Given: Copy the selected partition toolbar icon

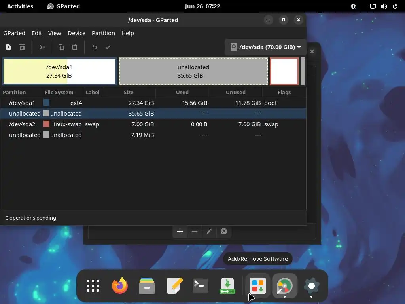Looking at the screenshot, I should [61, 47].
